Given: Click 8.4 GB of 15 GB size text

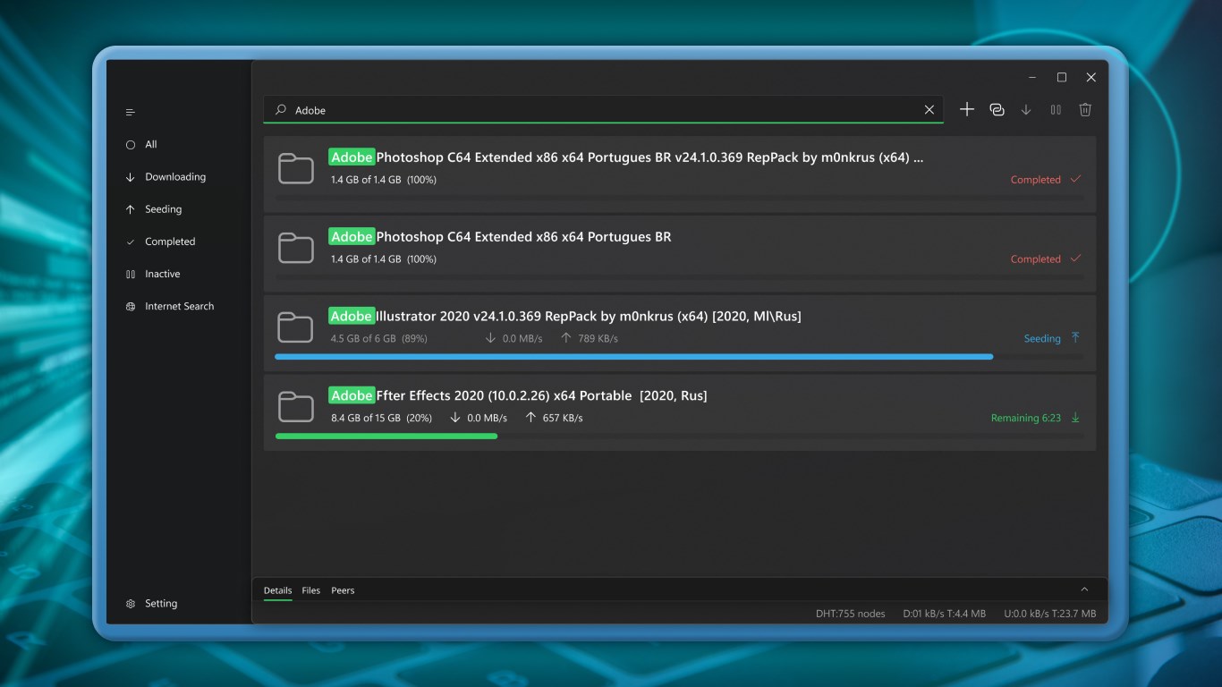Looking at the screenshot, I should (x=366, y=418).
